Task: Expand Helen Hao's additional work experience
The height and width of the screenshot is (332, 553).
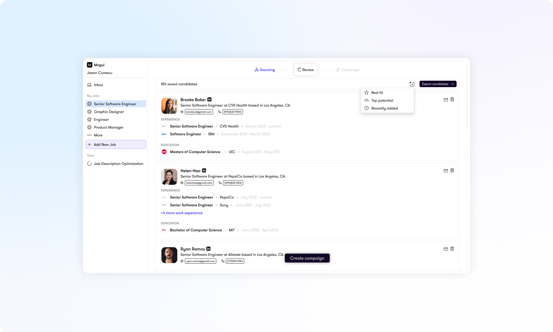Action: click(x=182, y=213)
